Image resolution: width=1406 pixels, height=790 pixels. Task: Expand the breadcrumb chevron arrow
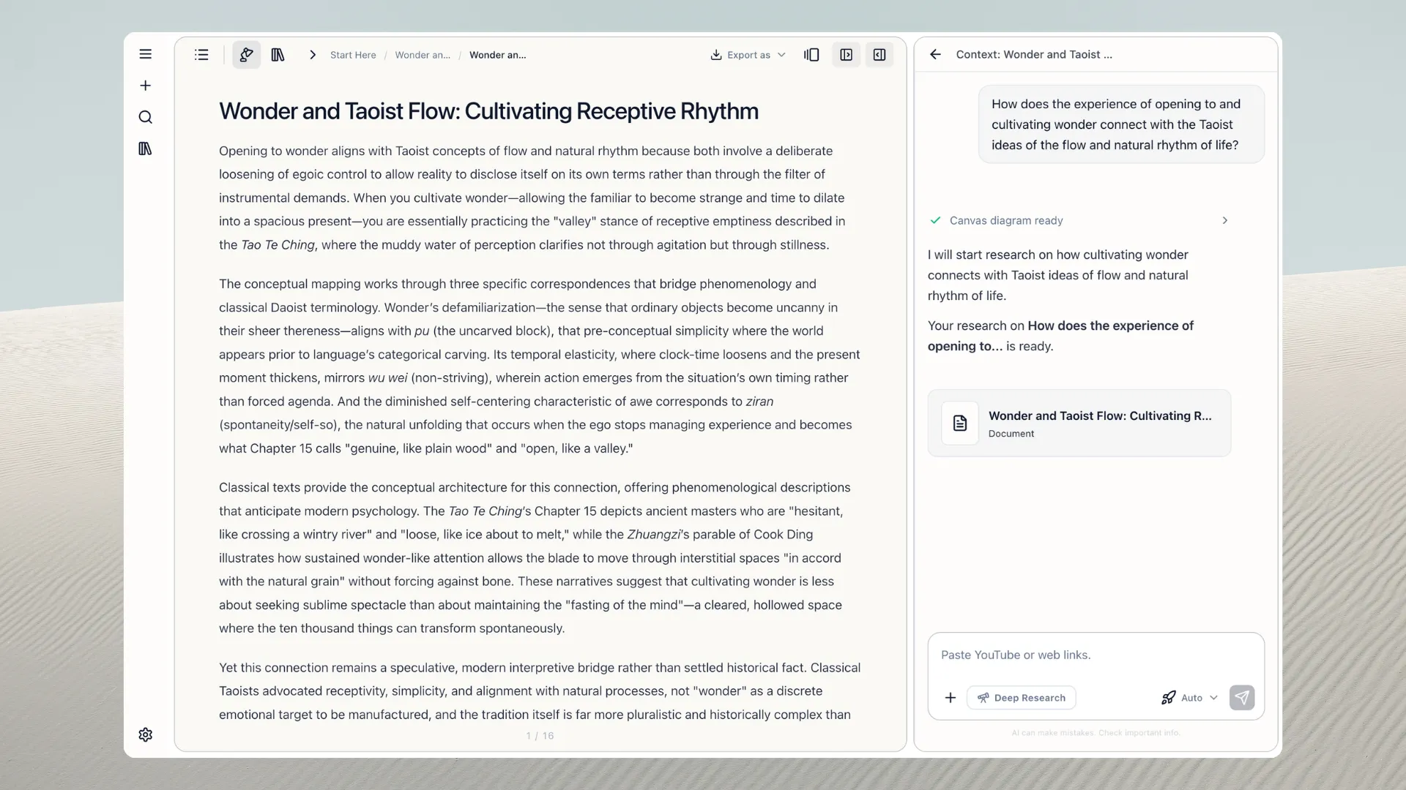(x=313, y=55)
